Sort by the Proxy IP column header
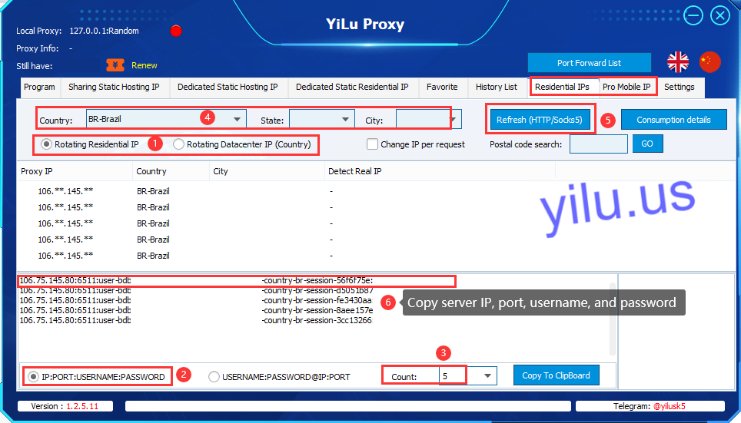 click(x=75, y=171)
